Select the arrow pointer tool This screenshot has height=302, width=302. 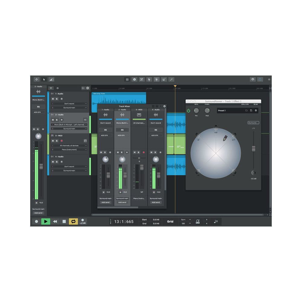(44, 79)
